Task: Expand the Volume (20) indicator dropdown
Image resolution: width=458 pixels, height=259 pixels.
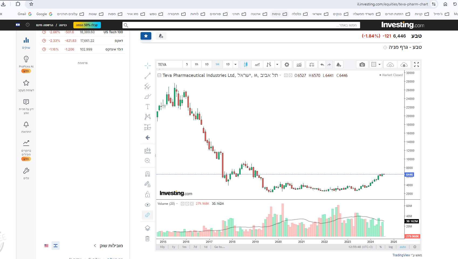Action: coord(177,204)
